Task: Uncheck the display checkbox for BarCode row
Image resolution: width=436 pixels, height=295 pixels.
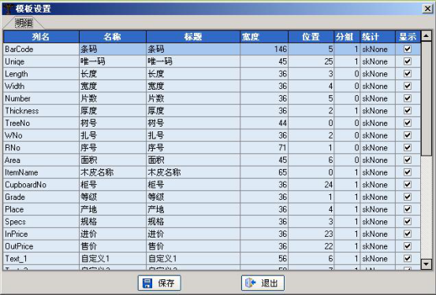Action: [408, 49]
